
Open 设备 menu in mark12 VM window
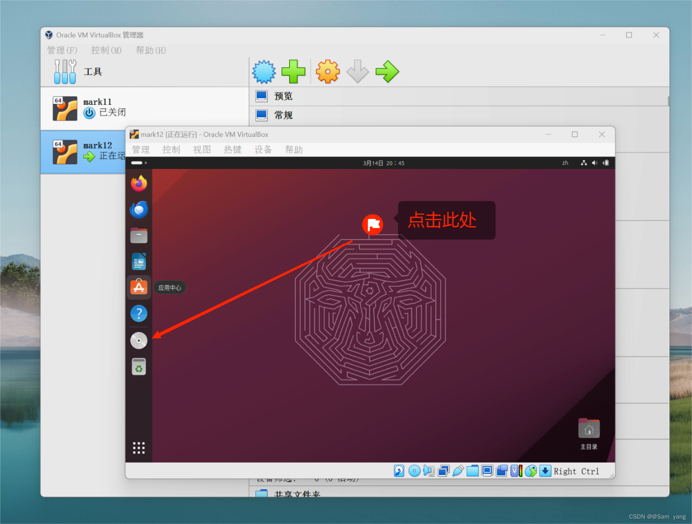(x=263, y=149)
